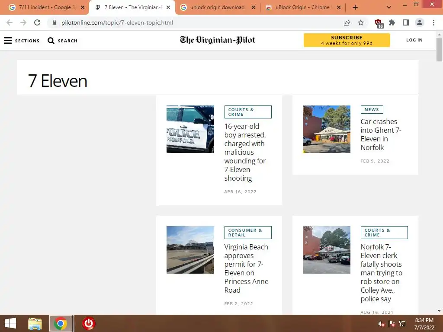
Task: Click the network tray icon
Action: (402, 324)
